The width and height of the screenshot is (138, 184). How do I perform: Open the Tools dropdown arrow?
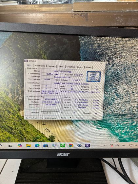point(70,118)
